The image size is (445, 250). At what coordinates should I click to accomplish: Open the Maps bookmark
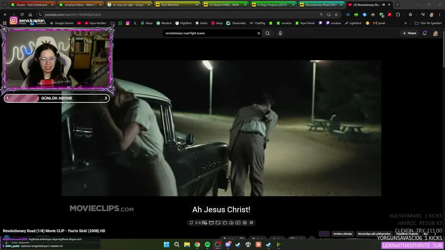pyautogui.click(x=146, y=23)
